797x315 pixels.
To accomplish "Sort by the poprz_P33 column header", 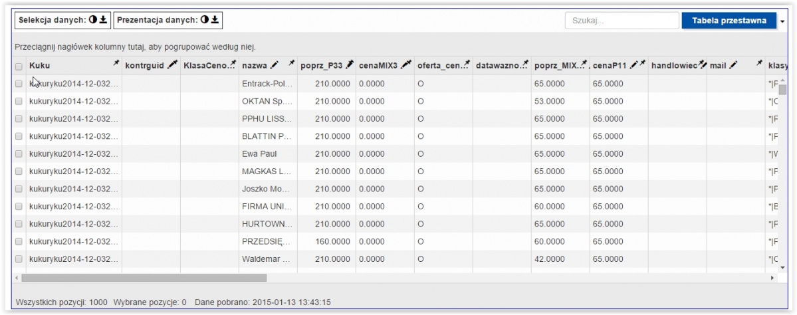I will pyautogui.click(x=322, y=66).
